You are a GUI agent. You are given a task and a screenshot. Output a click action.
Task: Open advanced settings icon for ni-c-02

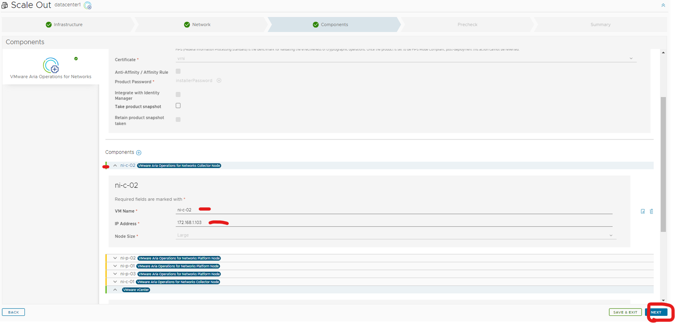click(643, 211)
